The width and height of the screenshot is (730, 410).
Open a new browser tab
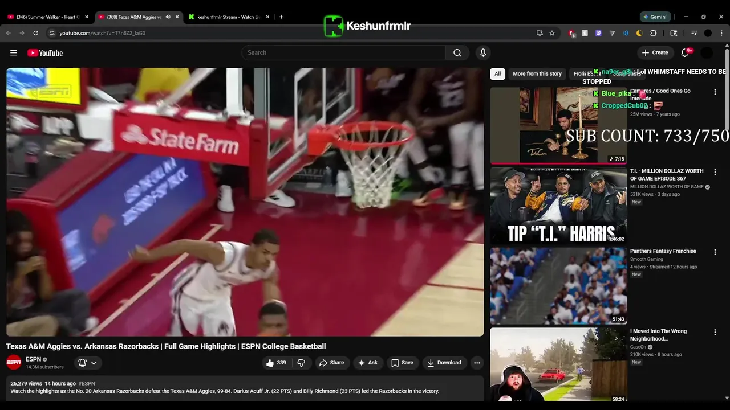tap(281, 17)
